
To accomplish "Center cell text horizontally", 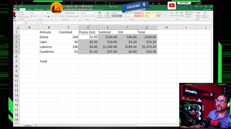I will pyautogui.click(x=55, y=16).
